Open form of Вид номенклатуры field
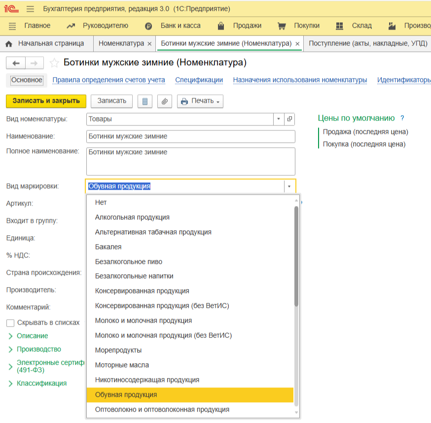This screenshot has width=431, height=423. click(289, 119)
